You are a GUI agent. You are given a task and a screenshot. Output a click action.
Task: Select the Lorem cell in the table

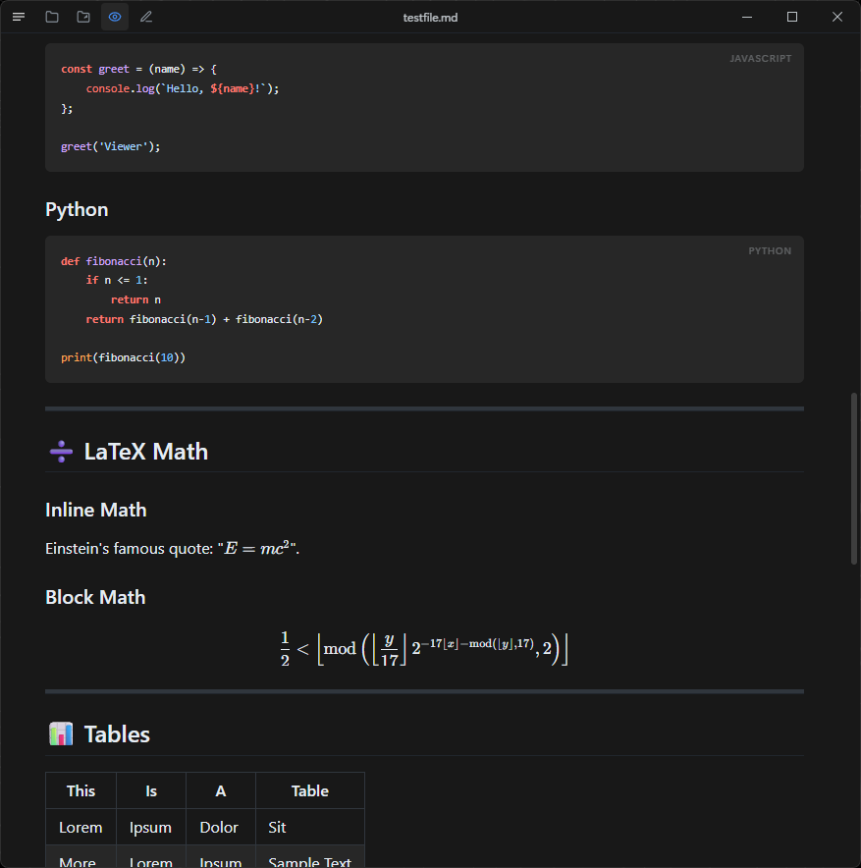(80, 827)
